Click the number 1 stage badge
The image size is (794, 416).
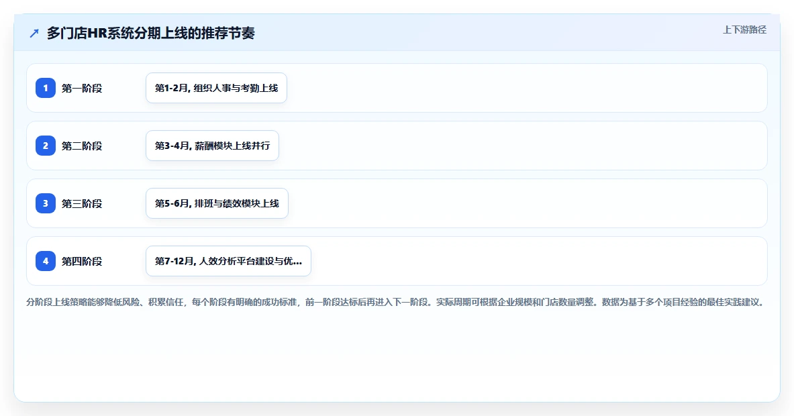tap(46, 88)
